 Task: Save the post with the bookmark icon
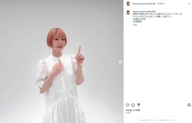pyautogui.click(x=189, y=105)
